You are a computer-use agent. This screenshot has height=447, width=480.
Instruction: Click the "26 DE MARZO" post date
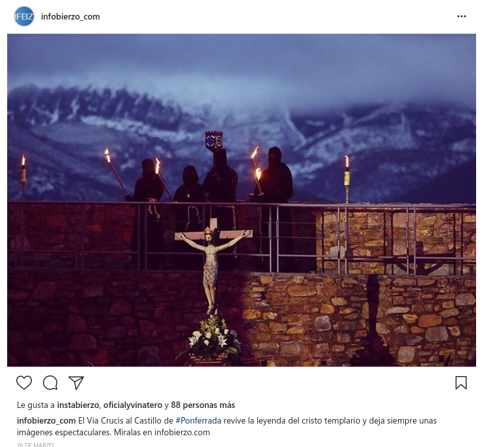[35, 445]
